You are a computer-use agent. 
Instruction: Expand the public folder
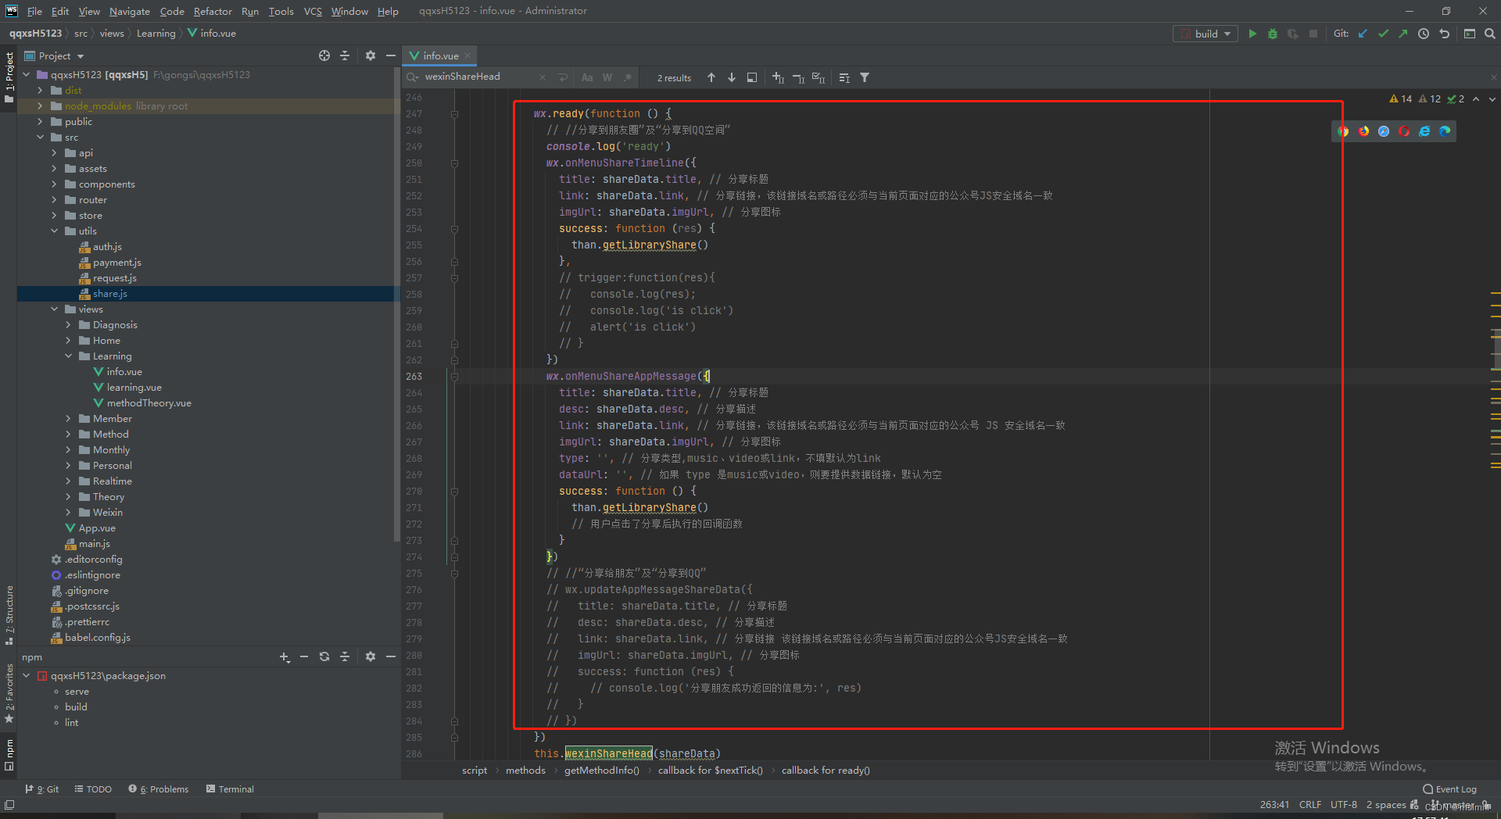coord(41,122)
